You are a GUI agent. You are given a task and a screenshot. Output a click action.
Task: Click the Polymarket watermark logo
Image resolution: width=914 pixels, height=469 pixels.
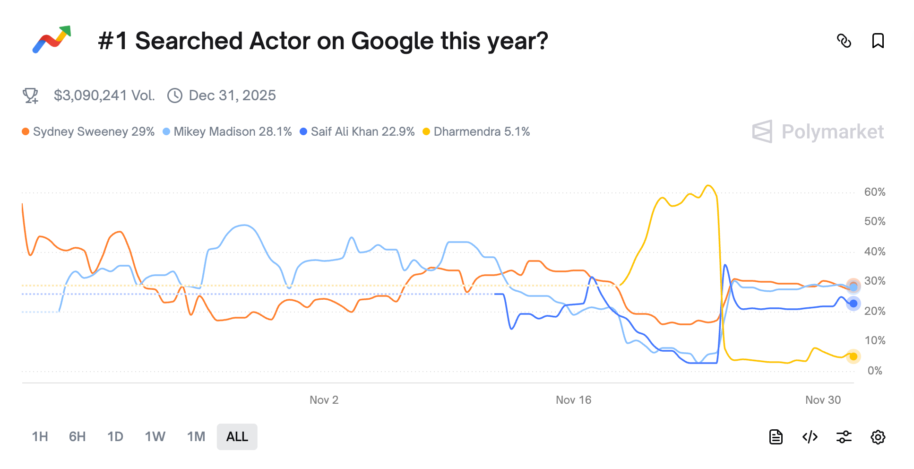(818, 131)
